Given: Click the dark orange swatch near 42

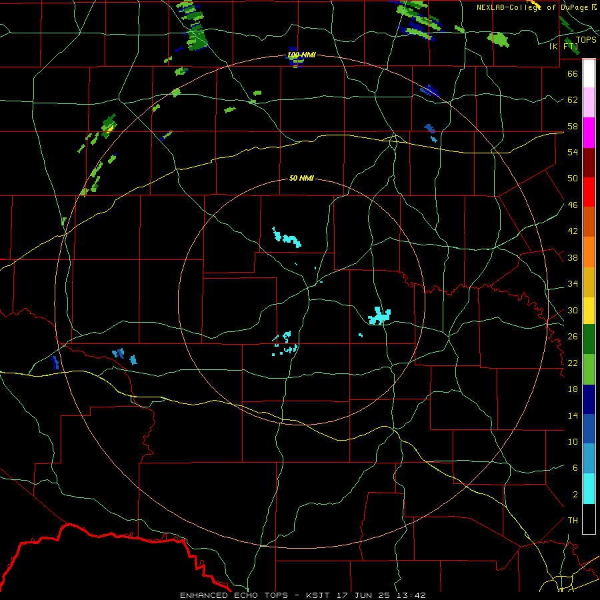Looking at the screenshot, I should [x=589, y=221].
